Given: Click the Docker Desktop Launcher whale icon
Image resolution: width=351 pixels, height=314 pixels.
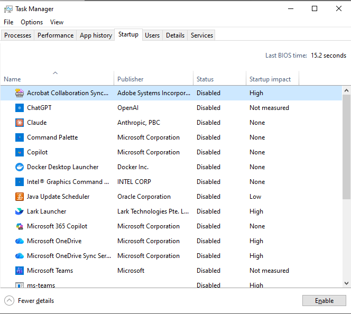Looking at the screenshot, I should click(20, 167).
